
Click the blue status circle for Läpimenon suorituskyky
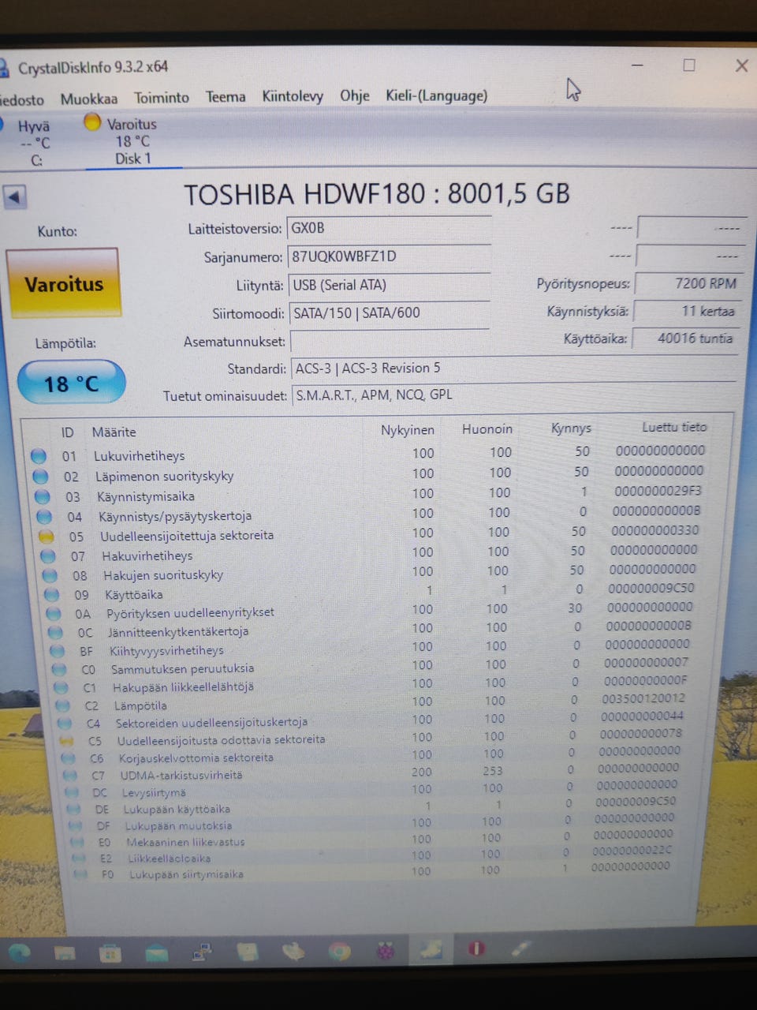coord(40,477)
